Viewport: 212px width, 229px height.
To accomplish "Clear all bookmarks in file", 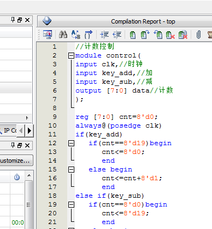I will coord(183,35).
